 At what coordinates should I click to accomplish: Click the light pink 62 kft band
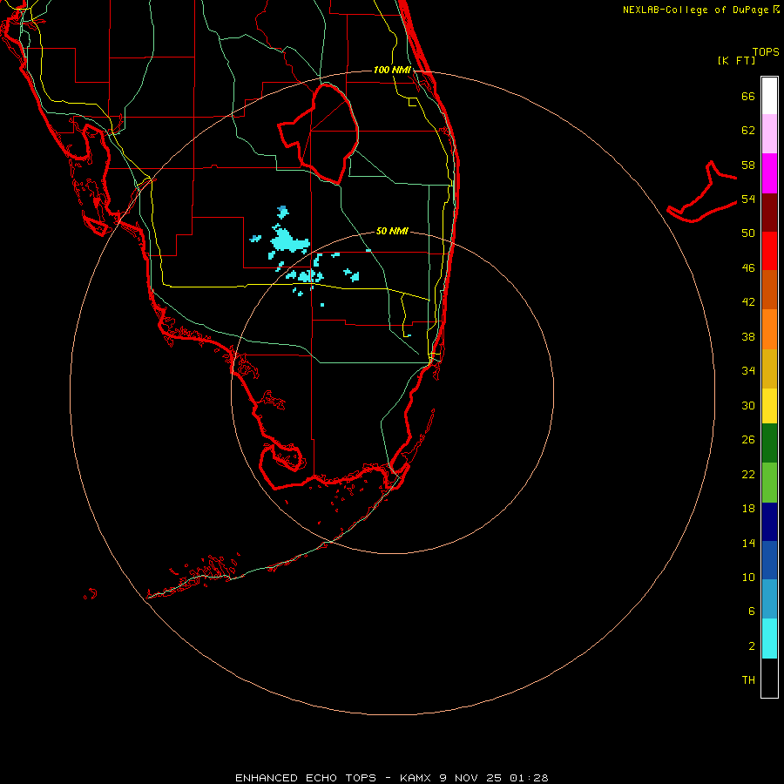(769, 134)
